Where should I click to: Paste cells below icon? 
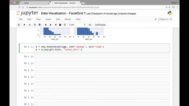40,25
